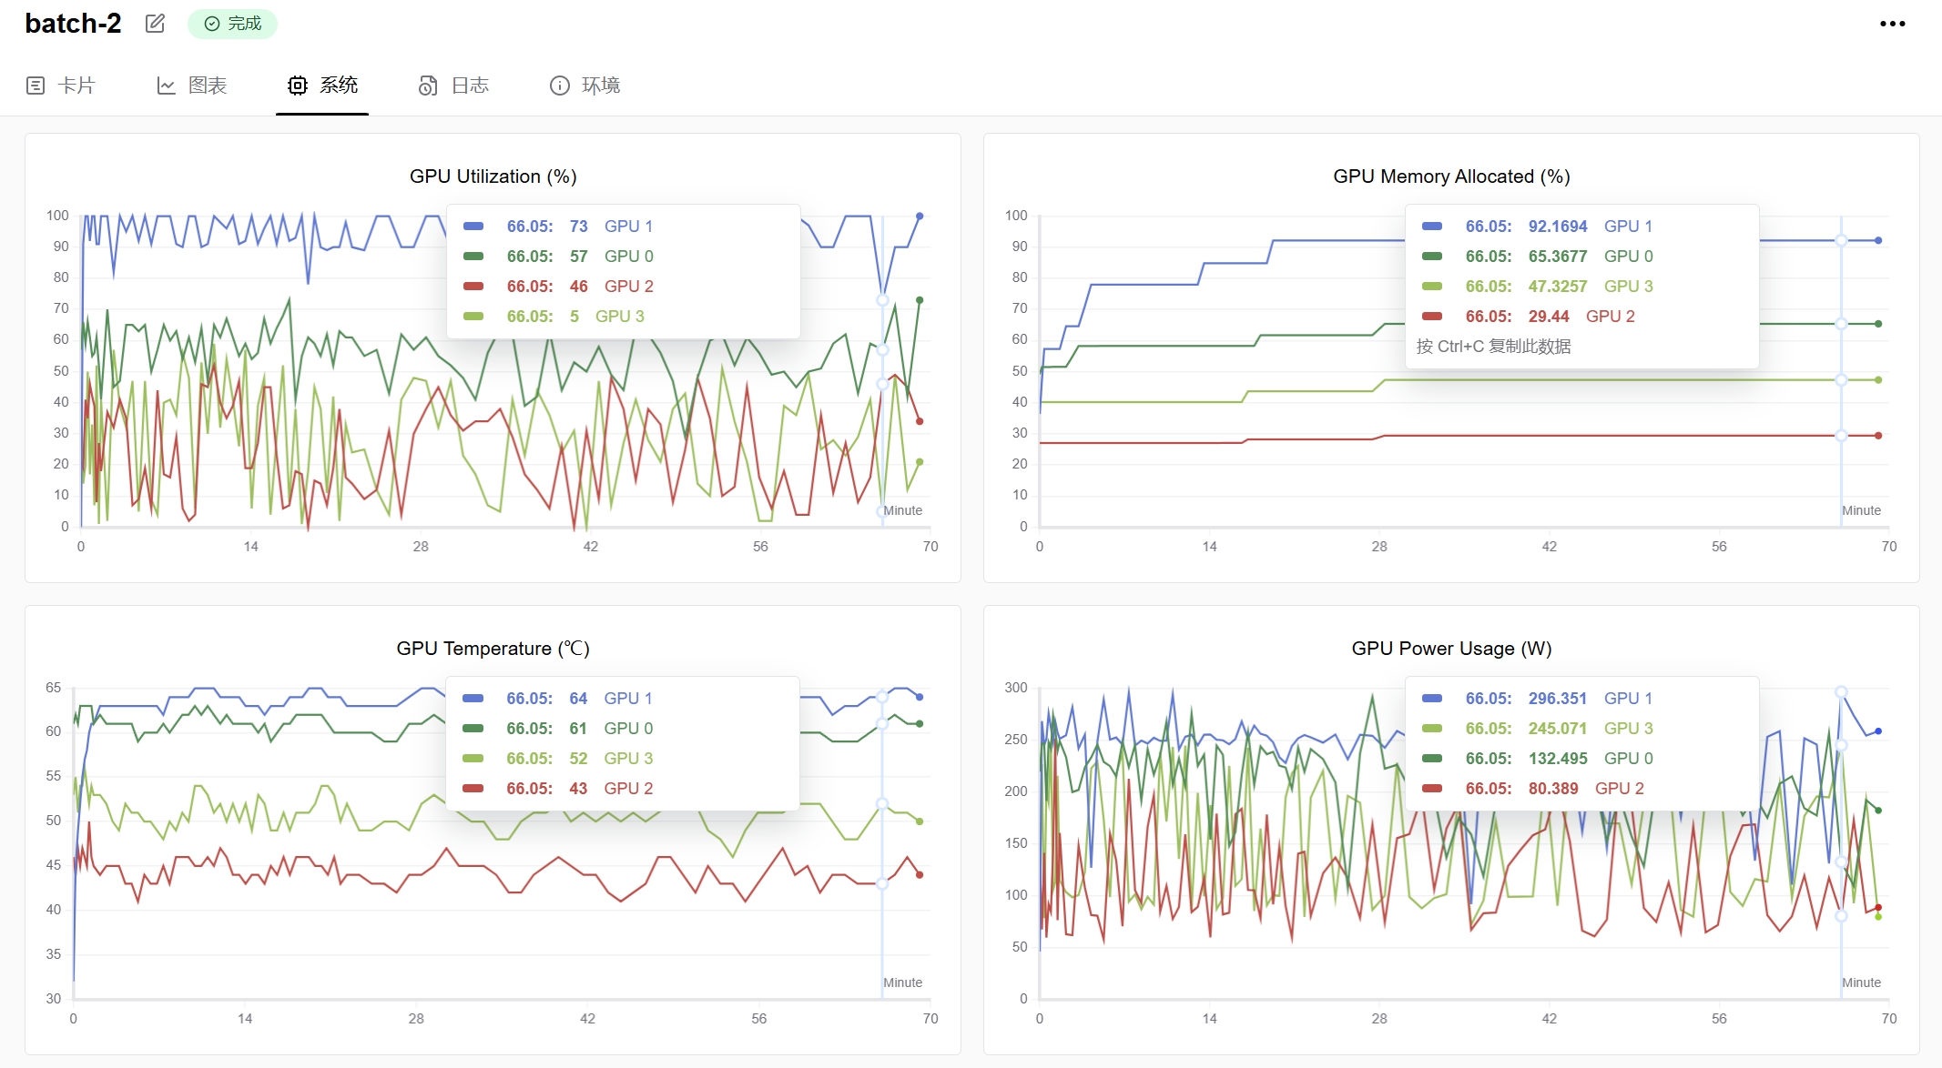Image resolution: width=1942 pixels, height=1068 pixels.
Task: Select the 环境 tab
Action: pos(601,86)
